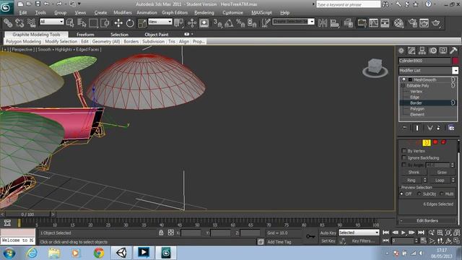
Task: Click the Bind to Space Warp tool
Action: click(31, 22)
